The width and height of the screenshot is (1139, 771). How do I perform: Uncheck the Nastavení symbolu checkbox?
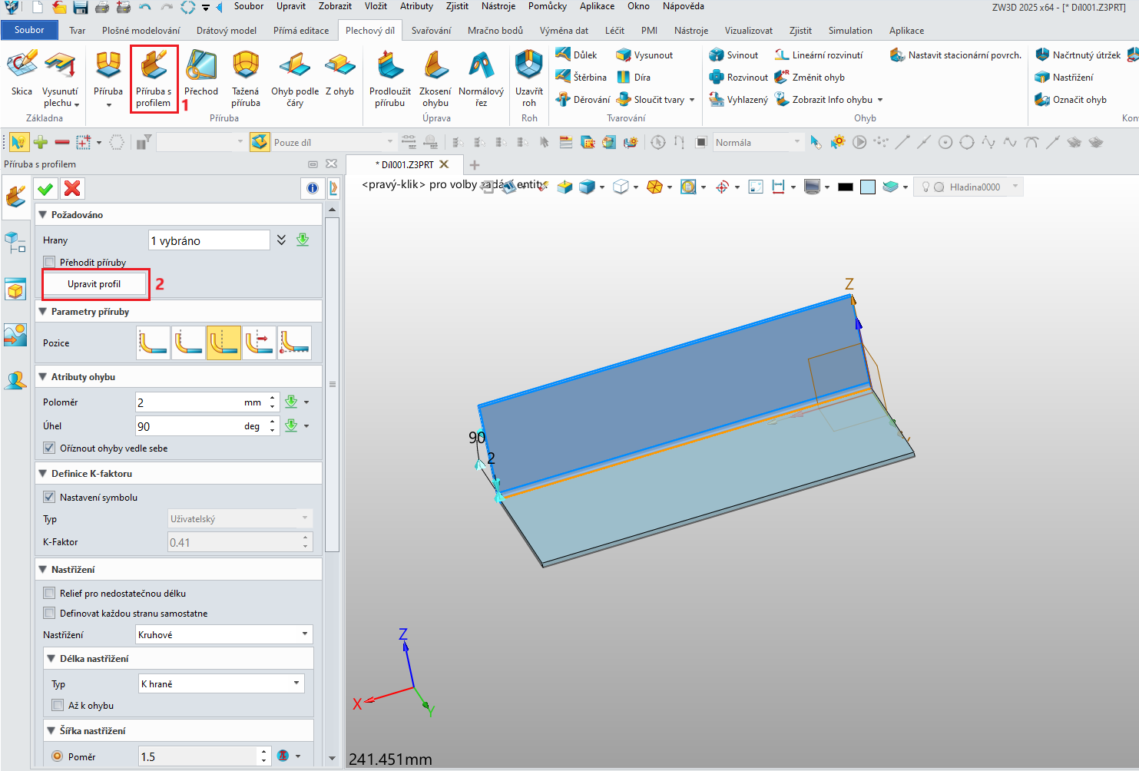(50, 497)
